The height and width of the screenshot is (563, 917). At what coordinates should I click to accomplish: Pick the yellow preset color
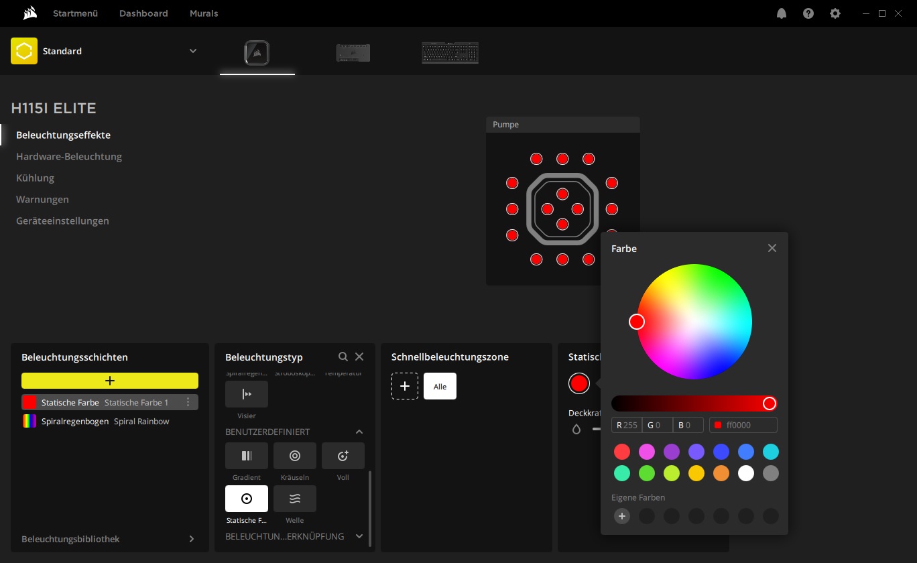[696, 473]
